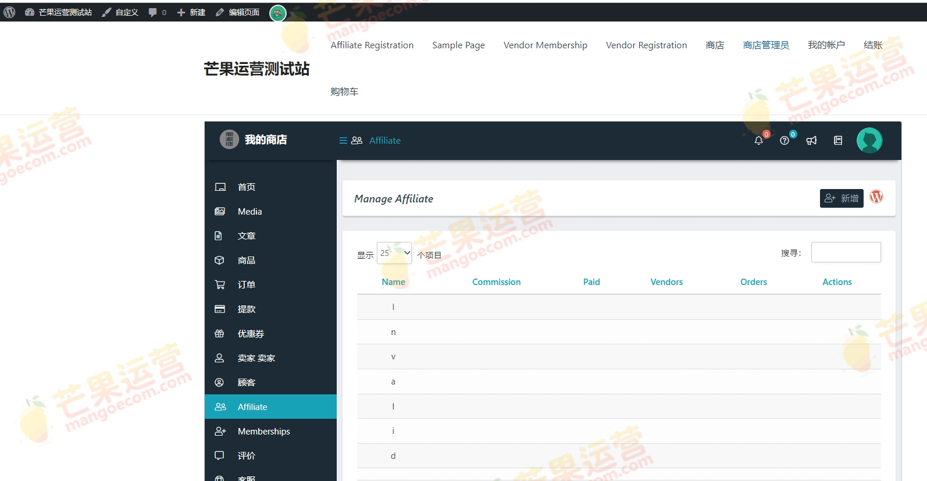
Task: Click the Actions column header
Action: click(x=837, y=282)
